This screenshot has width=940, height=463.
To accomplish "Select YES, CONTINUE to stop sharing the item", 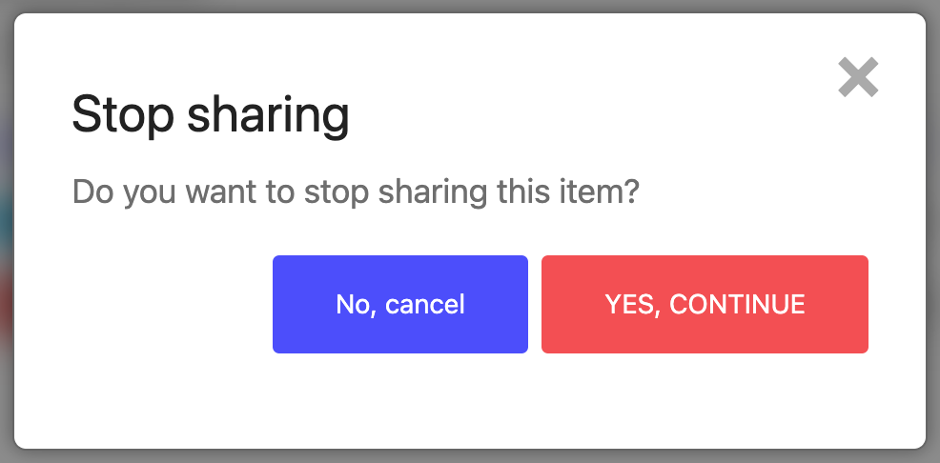I will 705,304.
